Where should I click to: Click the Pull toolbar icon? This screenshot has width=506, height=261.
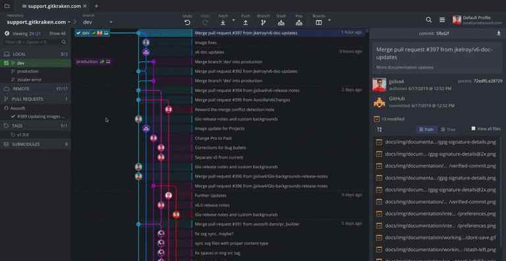click(223, 22)
